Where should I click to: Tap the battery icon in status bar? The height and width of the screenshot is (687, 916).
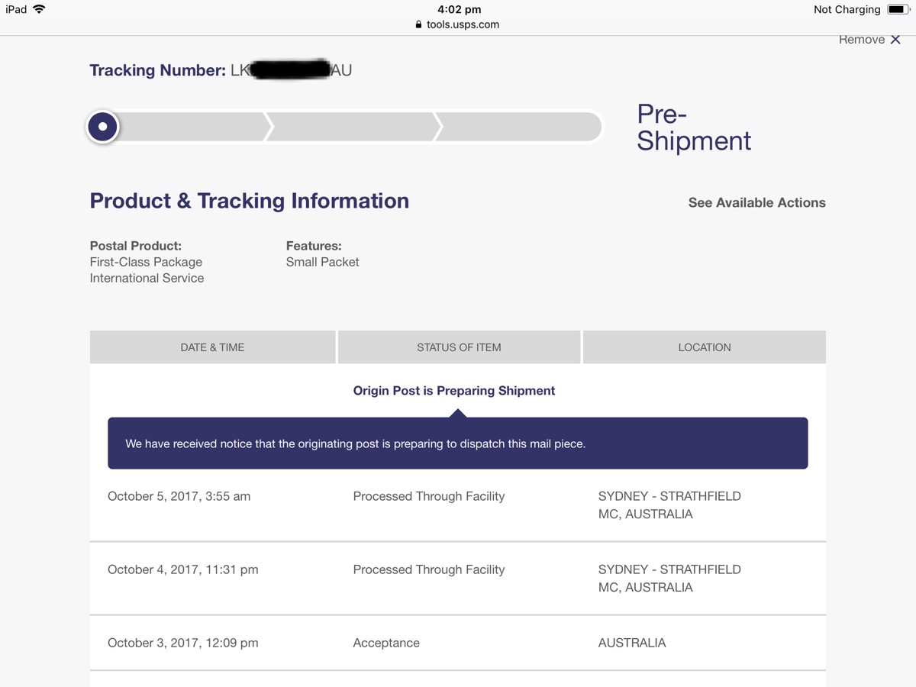[897, 10]
